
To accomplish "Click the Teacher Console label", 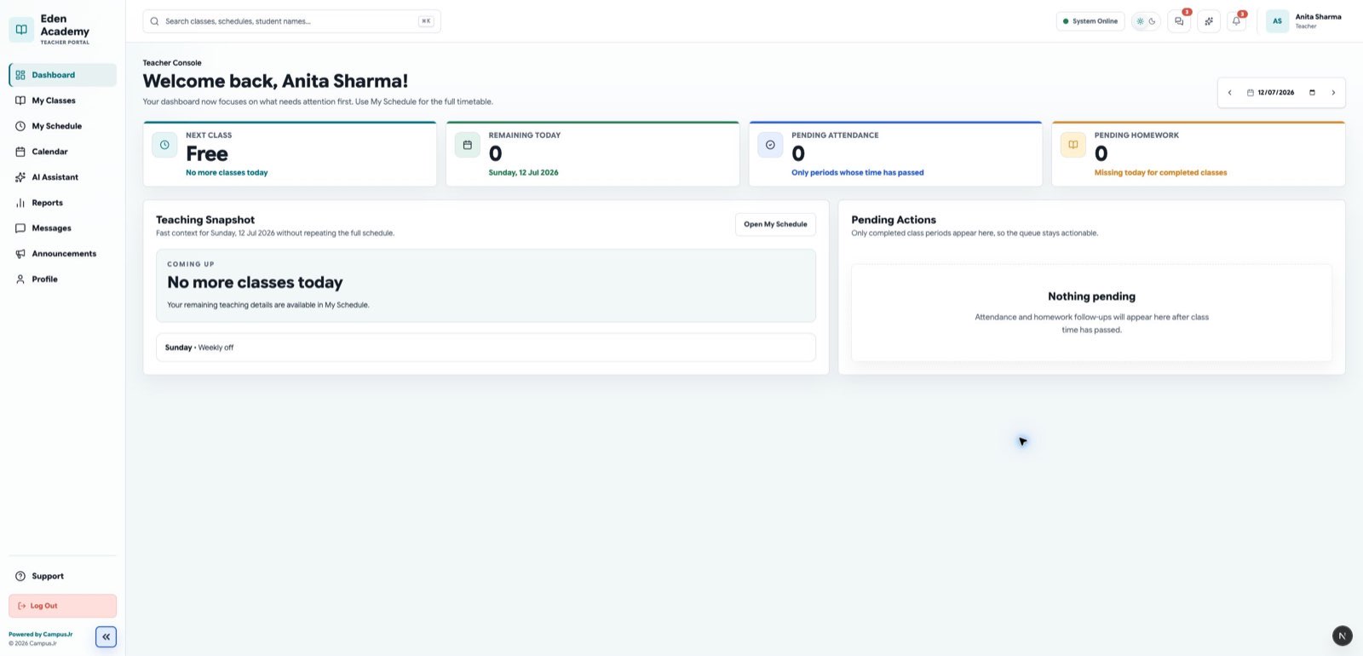I will coord(172,63).
